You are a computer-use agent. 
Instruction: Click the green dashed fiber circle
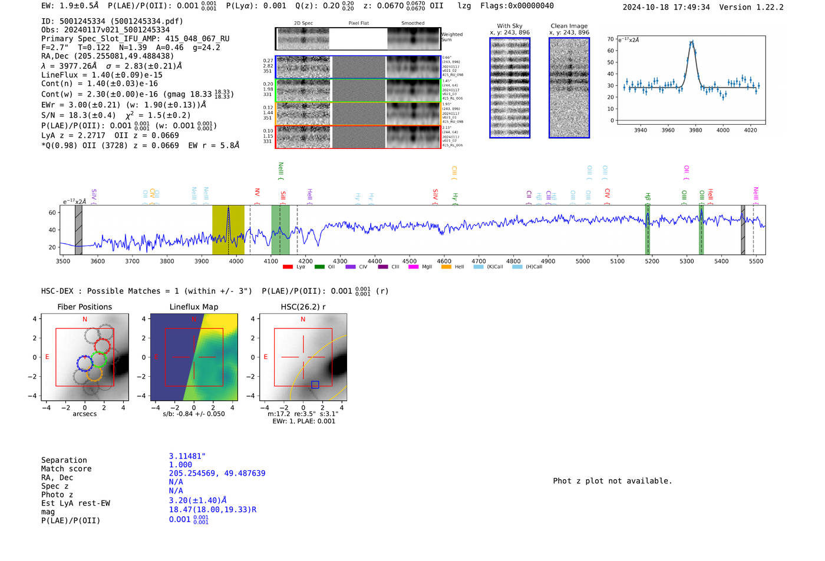98,359
